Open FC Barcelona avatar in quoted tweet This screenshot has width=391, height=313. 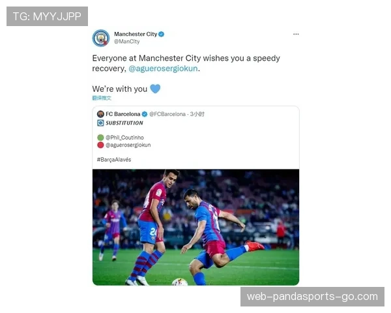pyautogui.click(x=100, y=114)
